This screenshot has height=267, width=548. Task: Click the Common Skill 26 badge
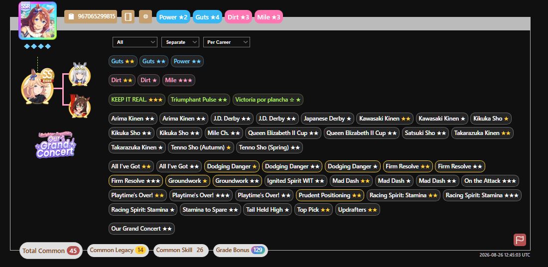[x=181, y=250]
